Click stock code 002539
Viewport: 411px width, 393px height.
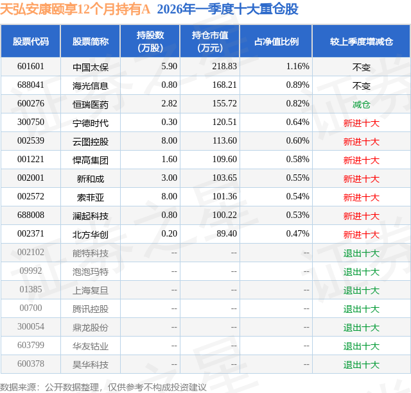pos(31,141)
